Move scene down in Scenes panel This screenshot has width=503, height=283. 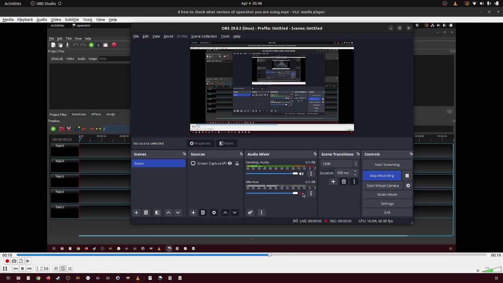coord(178,213)
